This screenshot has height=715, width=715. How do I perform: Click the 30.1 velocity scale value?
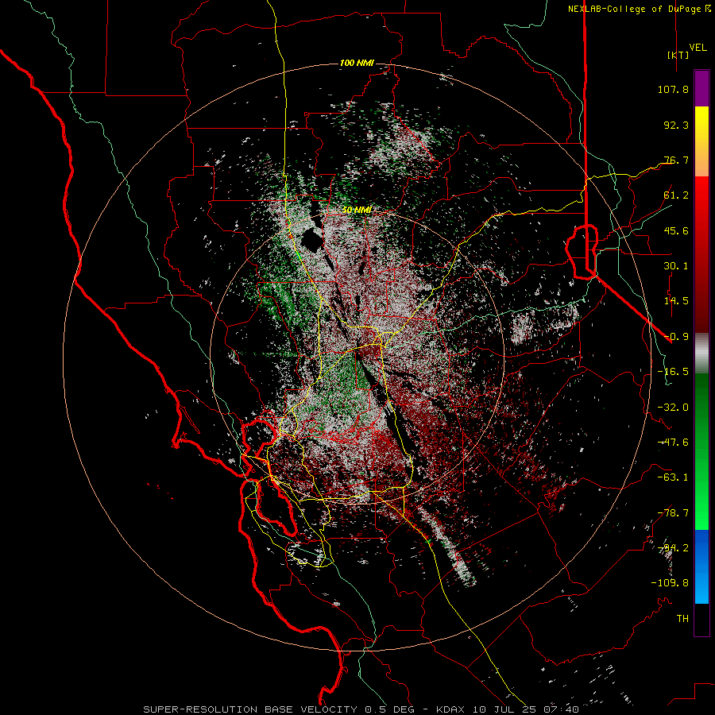click(x=676, y=266)
